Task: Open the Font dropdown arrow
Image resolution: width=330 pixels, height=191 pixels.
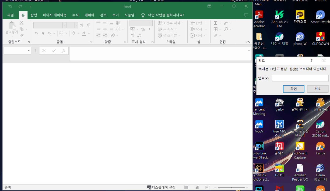Action: 64,25
